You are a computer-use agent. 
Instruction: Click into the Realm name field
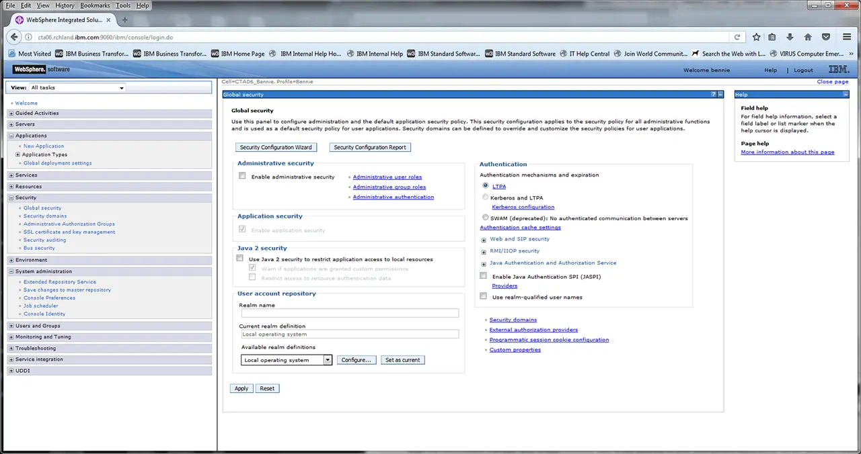[x=350, y=313]
